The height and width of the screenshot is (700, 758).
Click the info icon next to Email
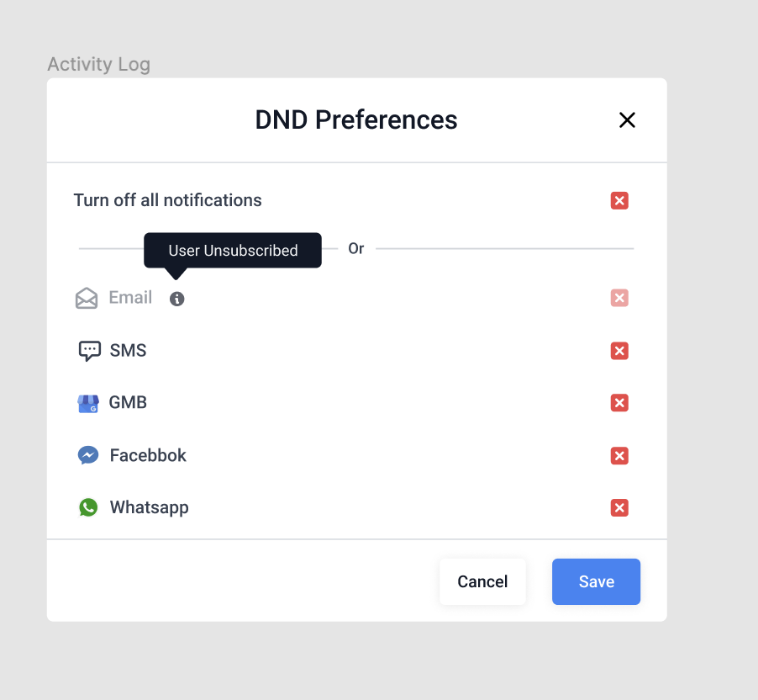tap(176, 299)
